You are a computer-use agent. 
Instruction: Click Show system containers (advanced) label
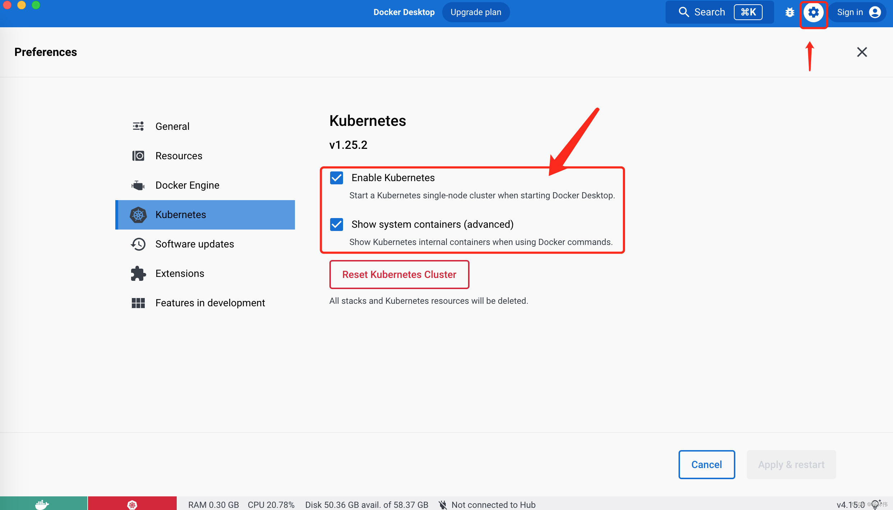[x=432, y=225]
